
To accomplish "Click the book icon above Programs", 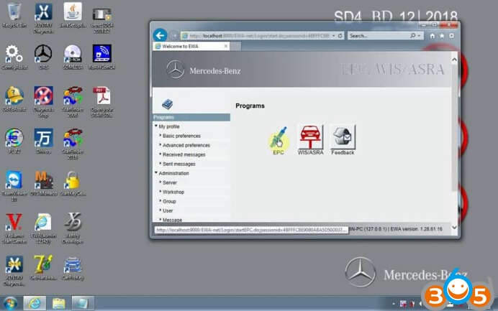I will click(x=168, y=104).
